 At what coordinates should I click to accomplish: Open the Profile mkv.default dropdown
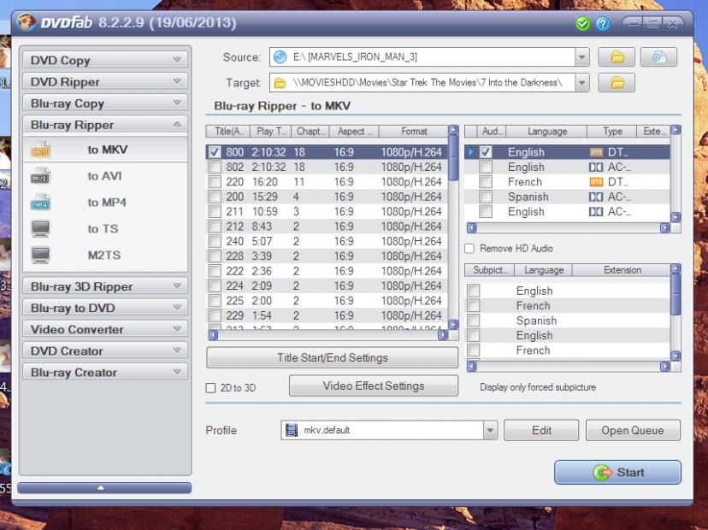490,430
